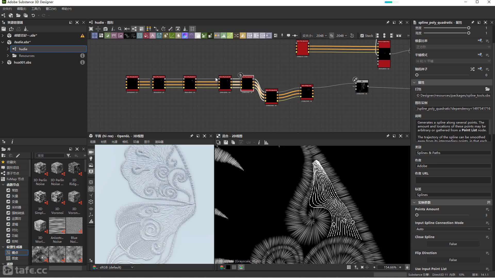Click the Points Amount slider handle
Viewport: 495px width, 278px height.
[417, 215]
